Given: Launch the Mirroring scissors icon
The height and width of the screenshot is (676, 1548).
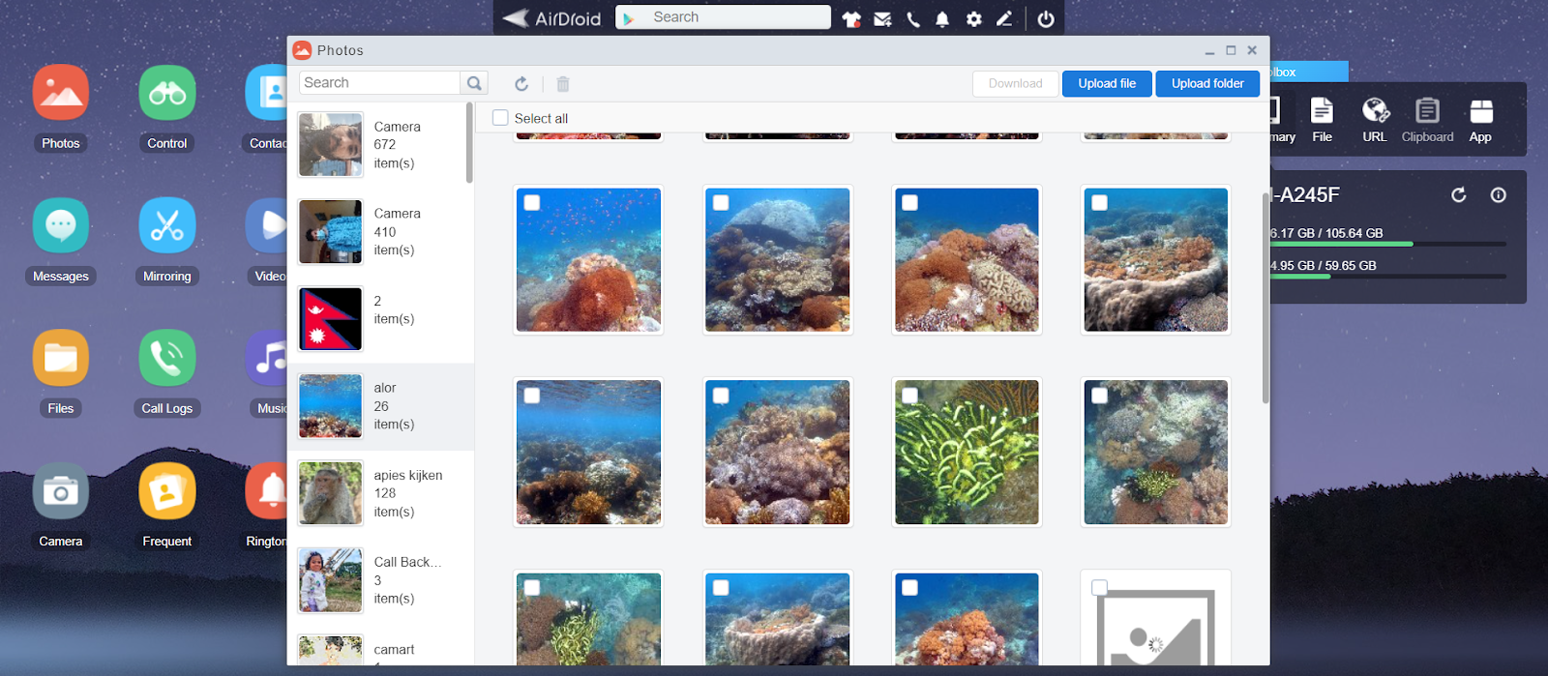Looking at the screenshot, I should pyautogui.click(x=167, y=225).
